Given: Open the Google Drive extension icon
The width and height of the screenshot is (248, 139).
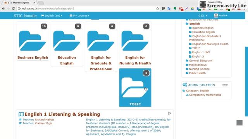Looking at the screenshot, I should click(x=192, y=8).
